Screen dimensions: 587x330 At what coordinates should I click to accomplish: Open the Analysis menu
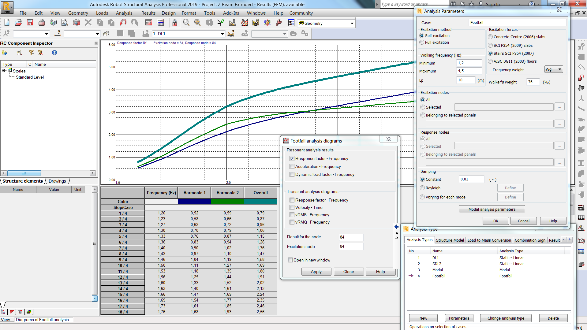tap(124, 13)
